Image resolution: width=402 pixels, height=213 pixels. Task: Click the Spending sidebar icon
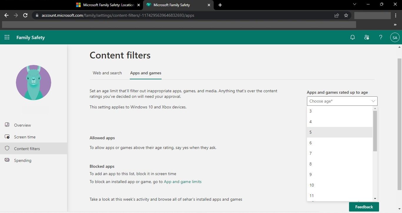pos(7,160)
